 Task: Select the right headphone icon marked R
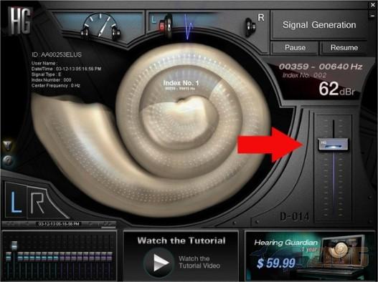coord(251,26)
